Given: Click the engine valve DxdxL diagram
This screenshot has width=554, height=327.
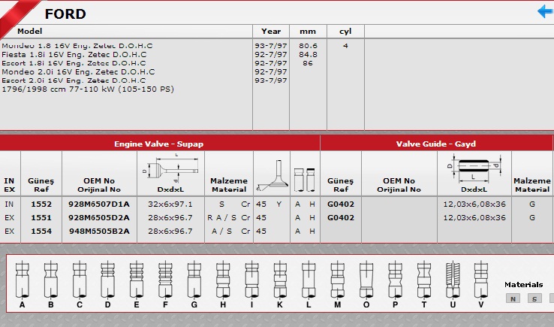Looking at the screenshot, I should click(x=172, y=168).
